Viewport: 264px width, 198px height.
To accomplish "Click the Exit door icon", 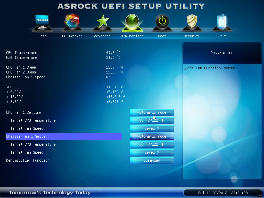I will click(x=222, y=23).
